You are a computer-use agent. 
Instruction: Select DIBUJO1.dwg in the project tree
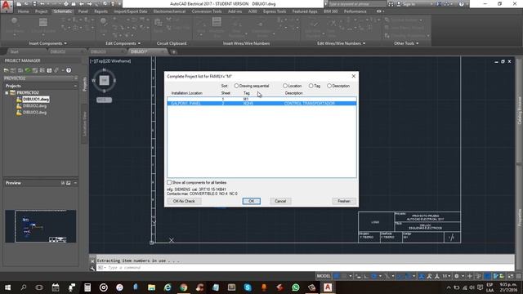pos(36,100)
